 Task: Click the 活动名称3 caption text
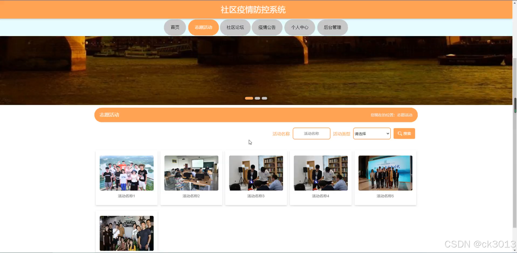[256, 196]
